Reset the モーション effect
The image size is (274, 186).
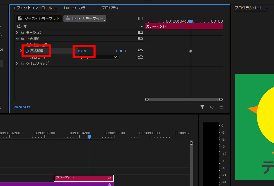pos(141,32)
